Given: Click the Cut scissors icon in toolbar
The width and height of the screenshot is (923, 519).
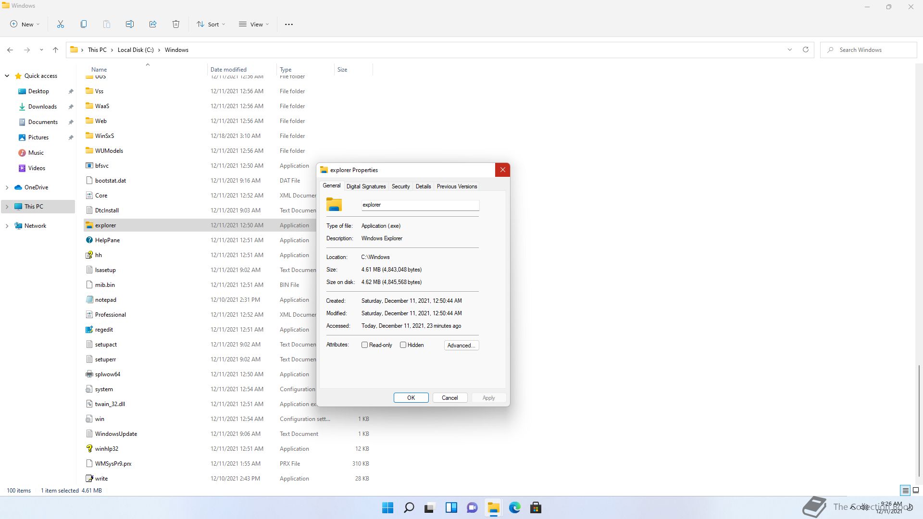Looking at the screenshot, I should [x=61, y=24].
